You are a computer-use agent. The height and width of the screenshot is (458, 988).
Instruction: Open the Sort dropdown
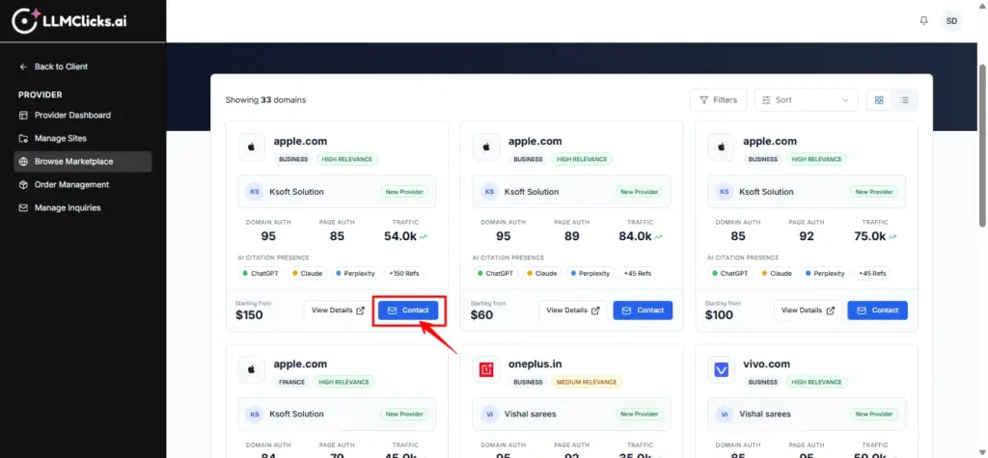[x=806, y=100]
